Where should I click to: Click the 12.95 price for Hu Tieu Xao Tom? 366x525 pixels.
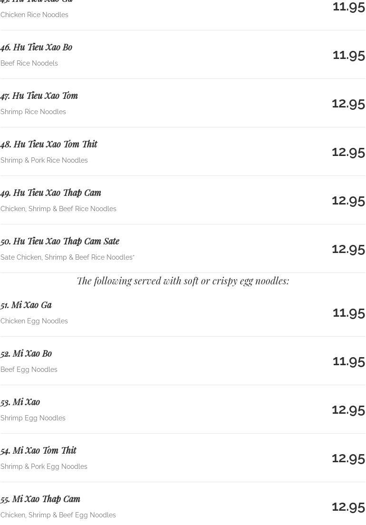coord(348,103)
